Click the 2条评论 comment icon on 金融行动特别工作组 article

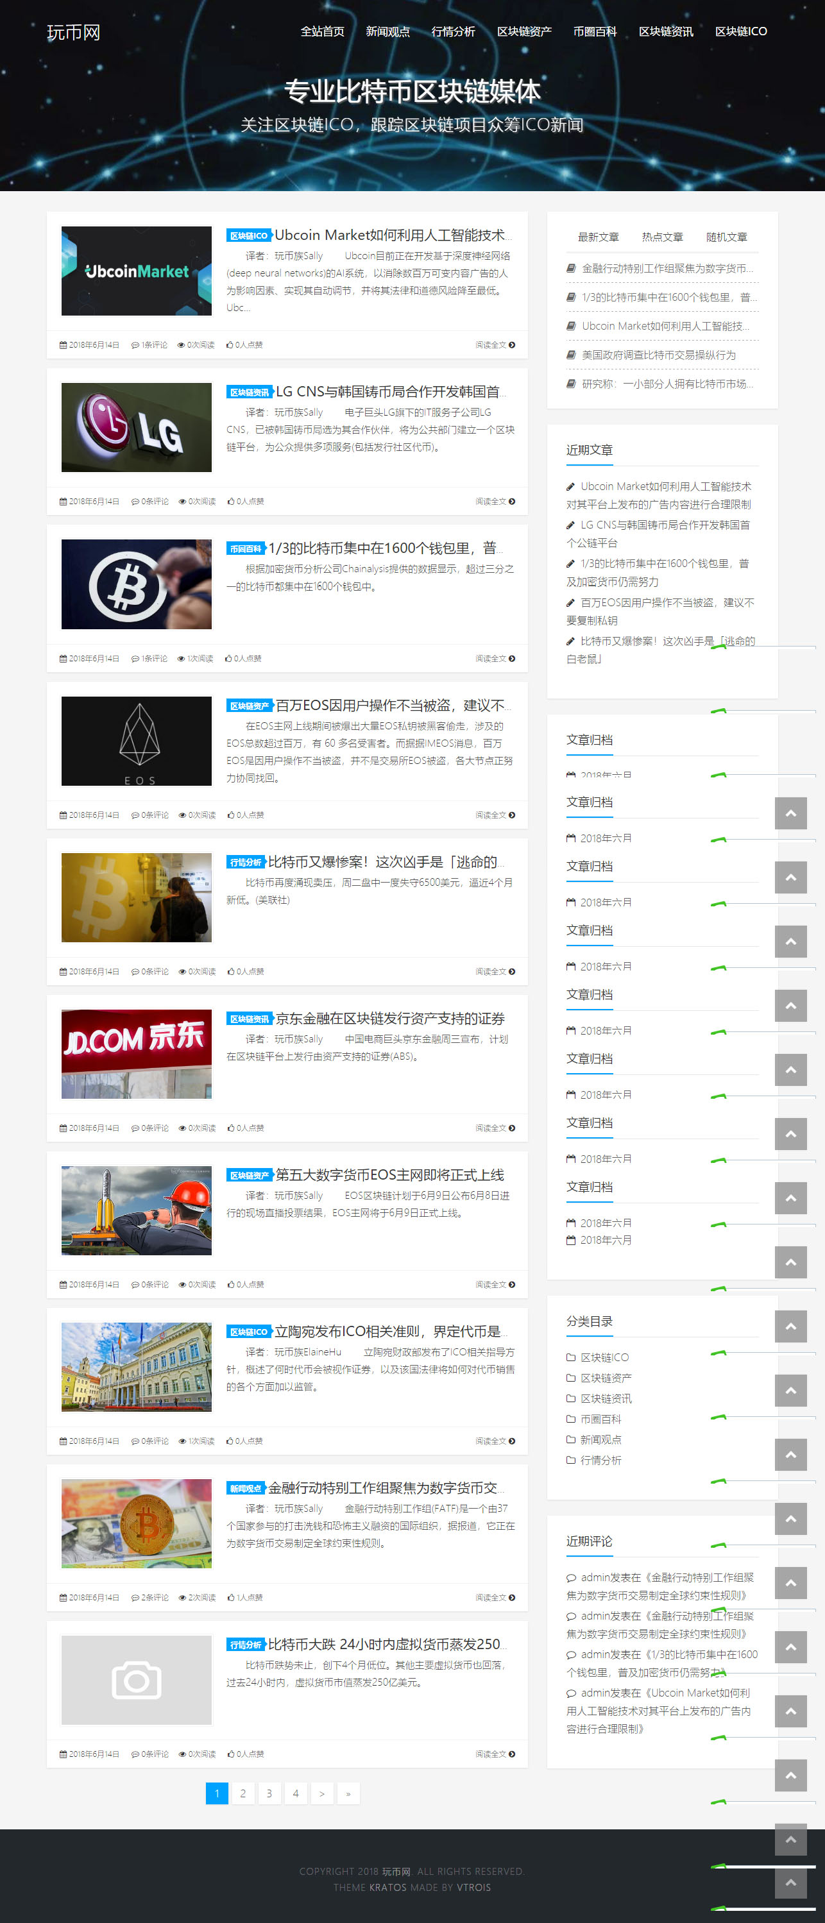(135, 1598)
